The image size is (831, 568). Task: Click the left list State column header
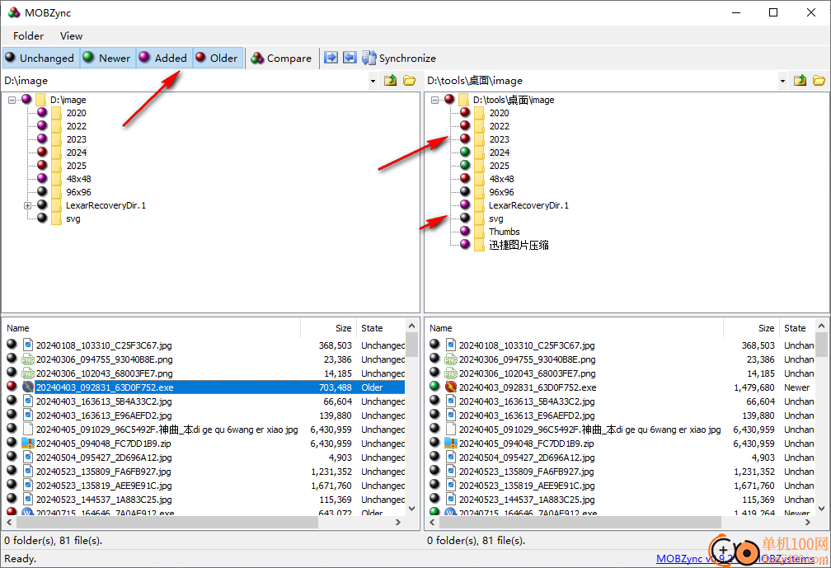381,328
